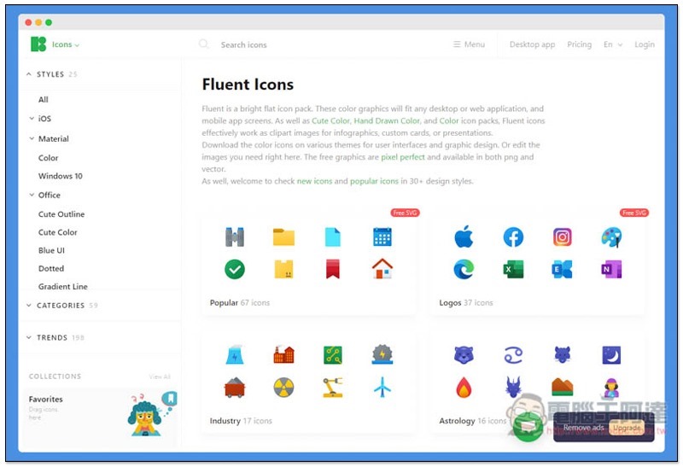Collapse the Styles section
Screen dimensions: 683x467
coord(30,74)
